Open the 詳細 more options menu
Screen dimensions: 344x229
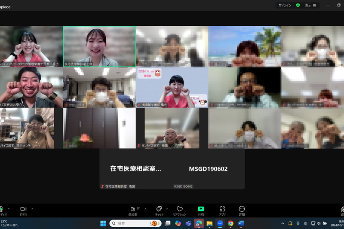tap(242, 210)
